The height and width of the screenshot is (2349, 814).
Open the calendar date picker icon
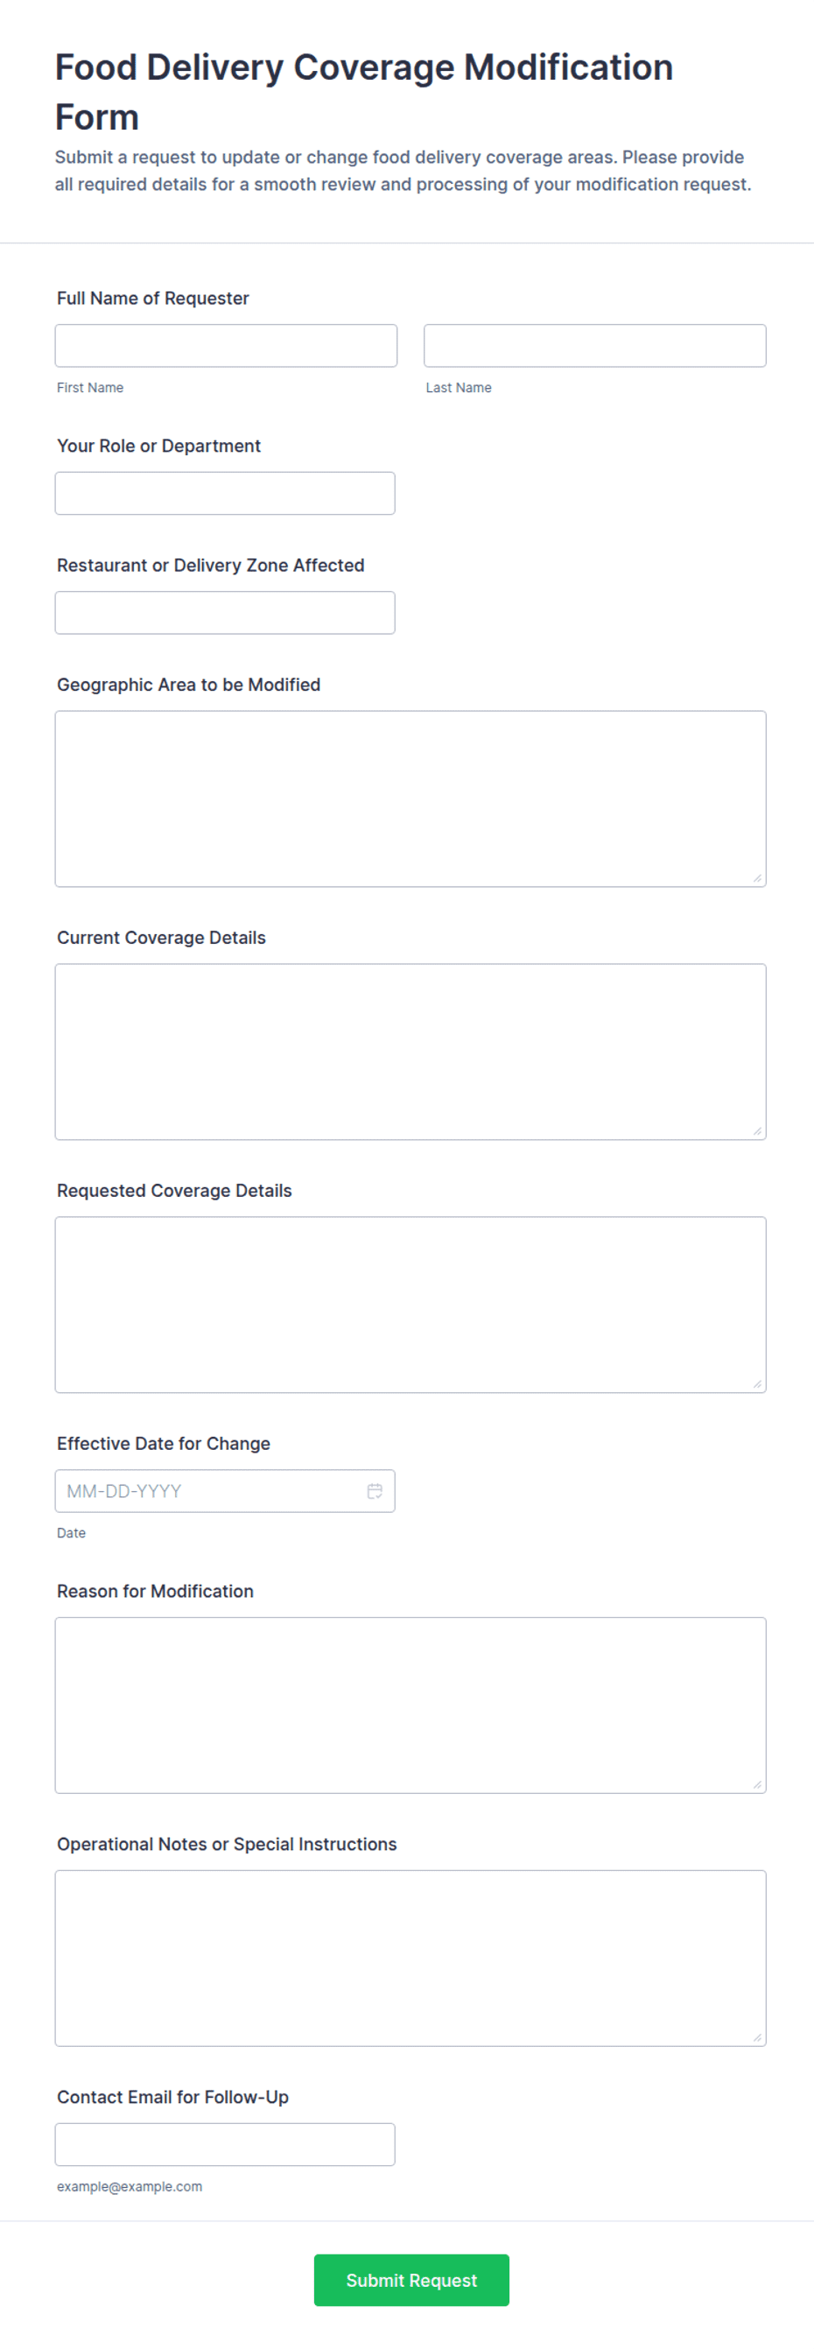point(375,1491)
